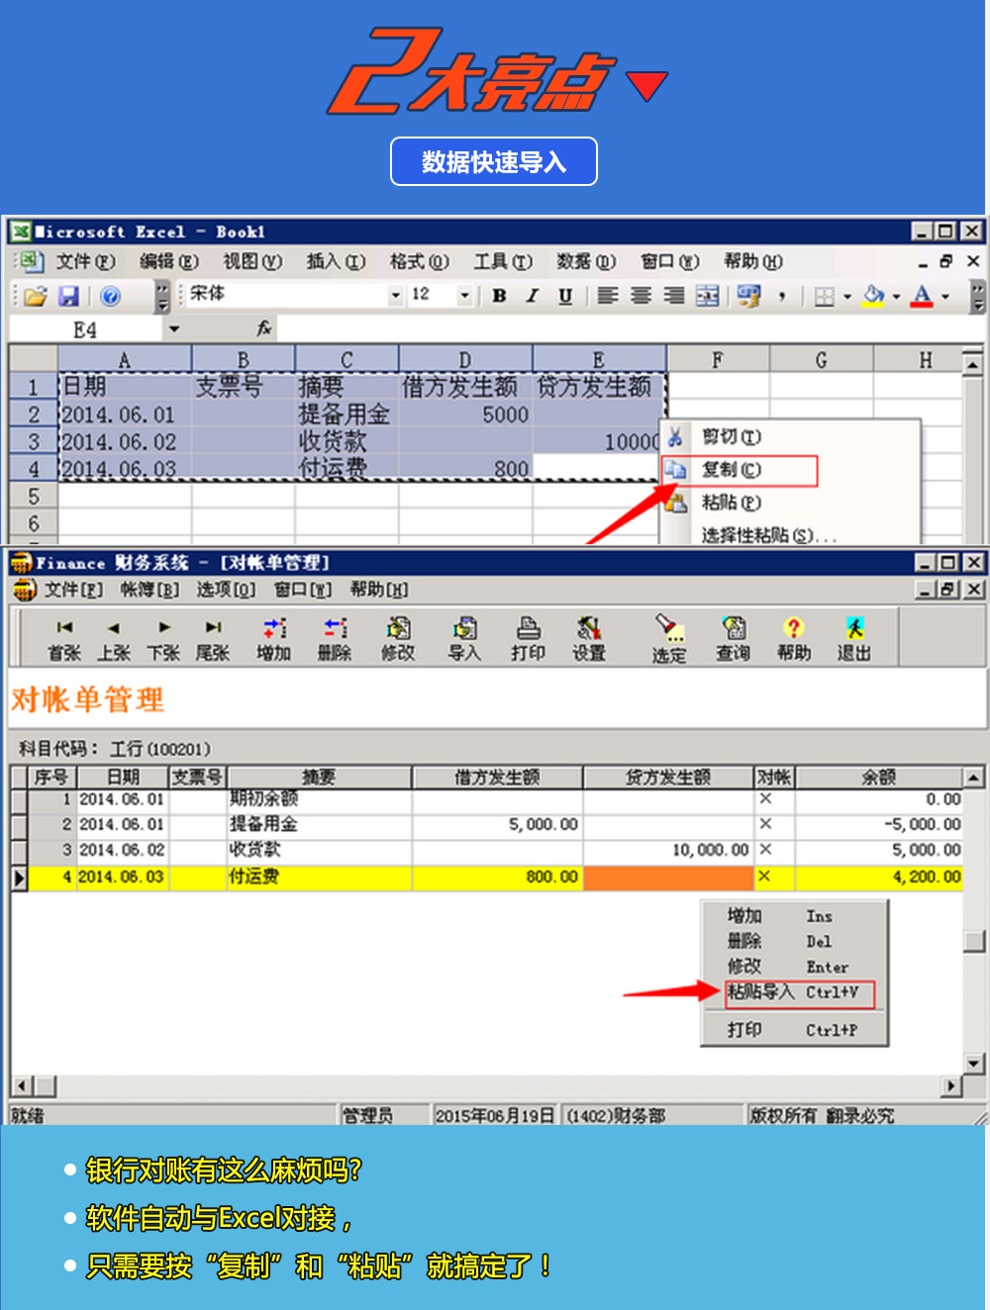The height and width of the screenshot is (1310, 990).
Task: Open the fill color yellow bucket swatch
Action: pos(873,296)
